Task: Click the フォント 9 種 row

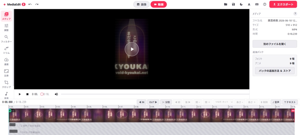Action: tap(275, 59)
